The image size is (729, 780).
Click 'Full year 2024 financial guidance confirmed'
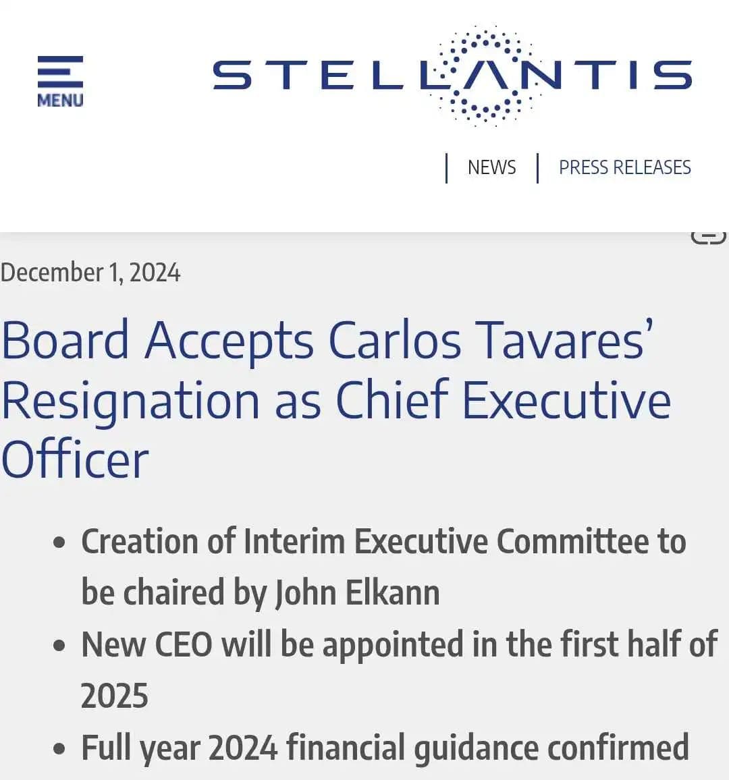point(385,748)
